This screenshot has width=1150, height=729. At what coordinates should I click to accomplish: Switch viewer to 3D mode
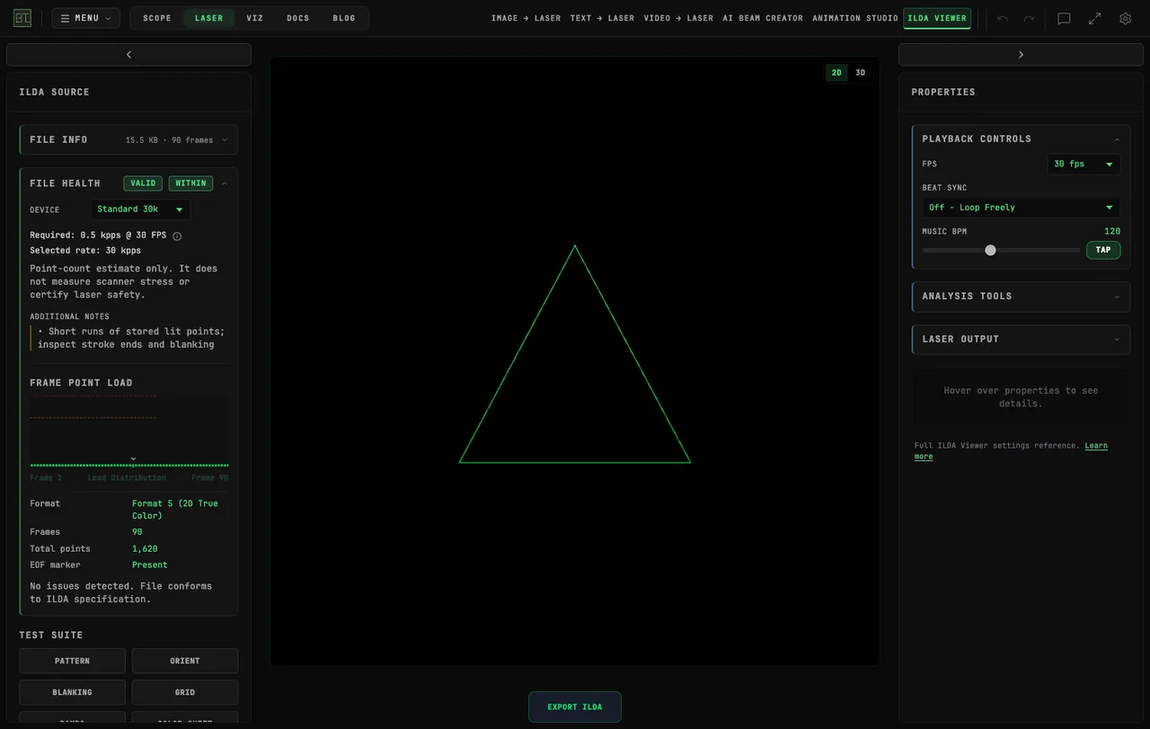pos(860,73)
